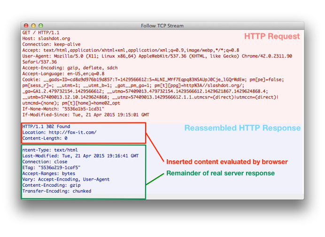This screenshot has width=325, height=237.
Task: Click the Follow TCP Stream title bar
Action: click(x=162, y=26)
